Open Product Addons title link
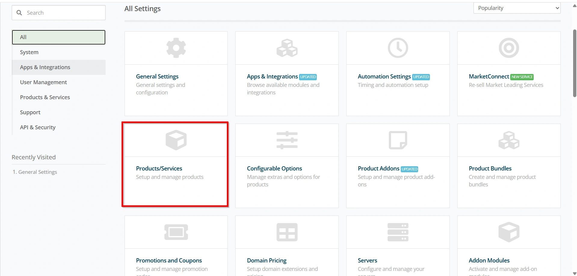Image resolution: width=577 pixels, height=276 pixels. coord(378,168)
